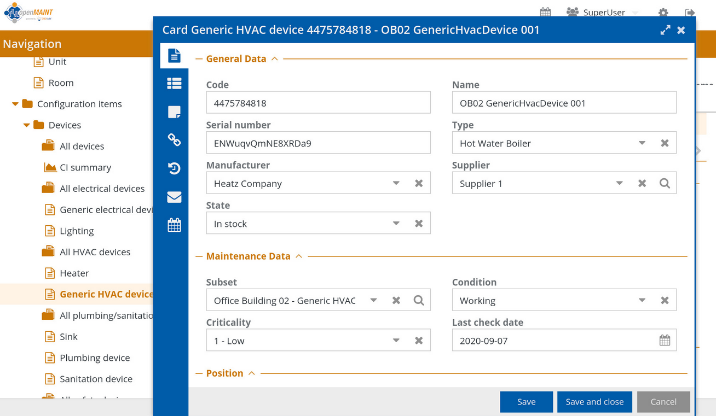The height and width of the screenshot is (416, 716).
Task: Click the logout icon
Action: [x=690, y=12]
